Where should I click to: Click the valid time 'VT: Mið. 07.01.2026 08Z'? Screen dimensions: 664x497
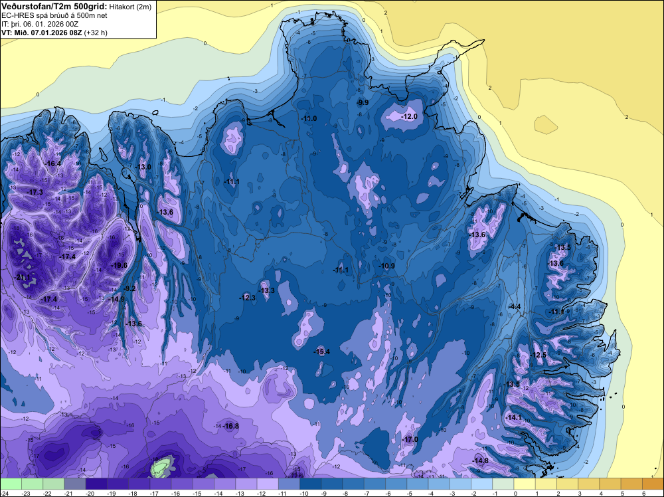(x=42, y=33)
